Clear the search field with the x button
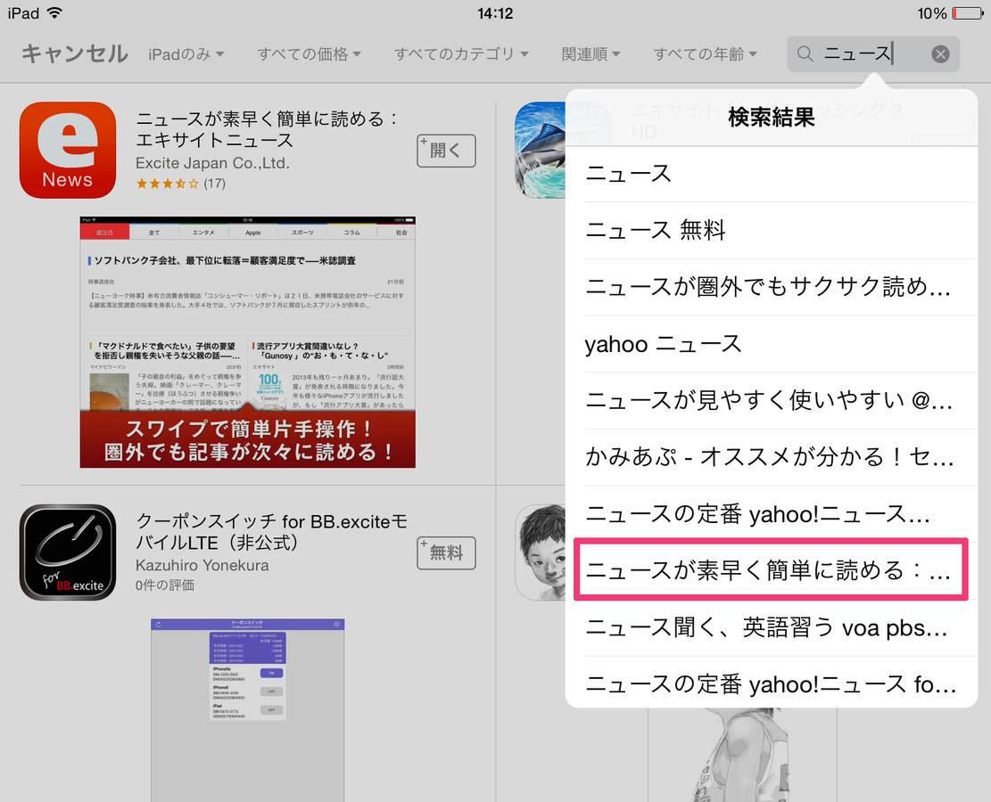This screenshot has height=802, width=991. click(940, 54)
